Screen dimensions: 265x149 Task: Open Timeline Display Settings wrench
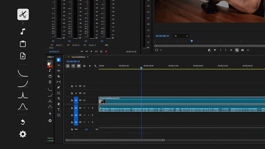tap(95, 66)
